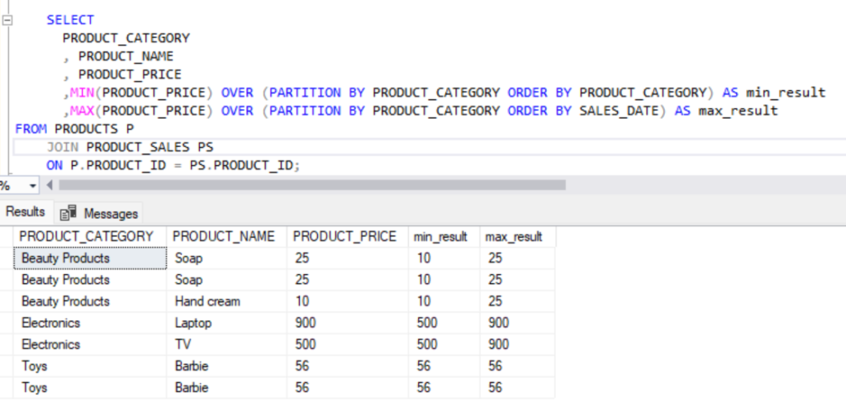The image size is (846, 402).
Task: Select the Laptop product name cell
Action: (195, 323)
